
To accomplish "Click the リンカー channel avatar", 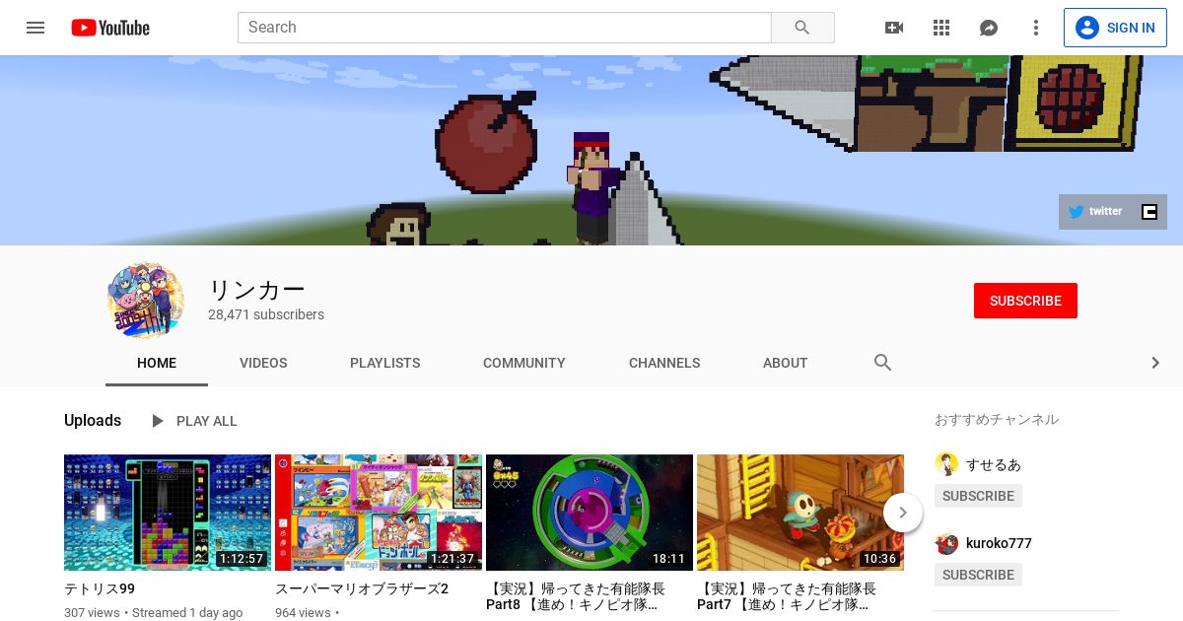I will point(145,301).
